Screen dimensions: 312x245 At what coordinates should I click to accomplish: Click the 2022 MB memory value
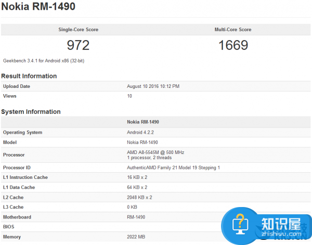pos(136,237)
